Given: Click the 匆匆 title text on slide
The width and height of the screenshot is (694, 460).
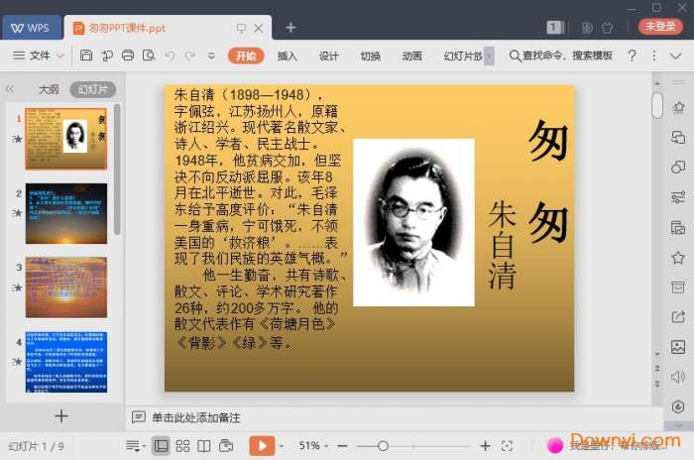Looking at the screenshot, I should pos(548,182).
